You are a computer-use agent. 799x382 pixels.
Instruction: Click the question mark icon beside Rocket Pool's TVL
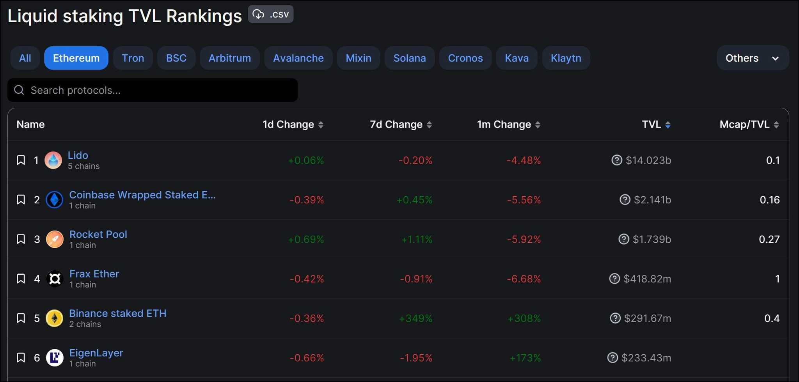point(623,239)
